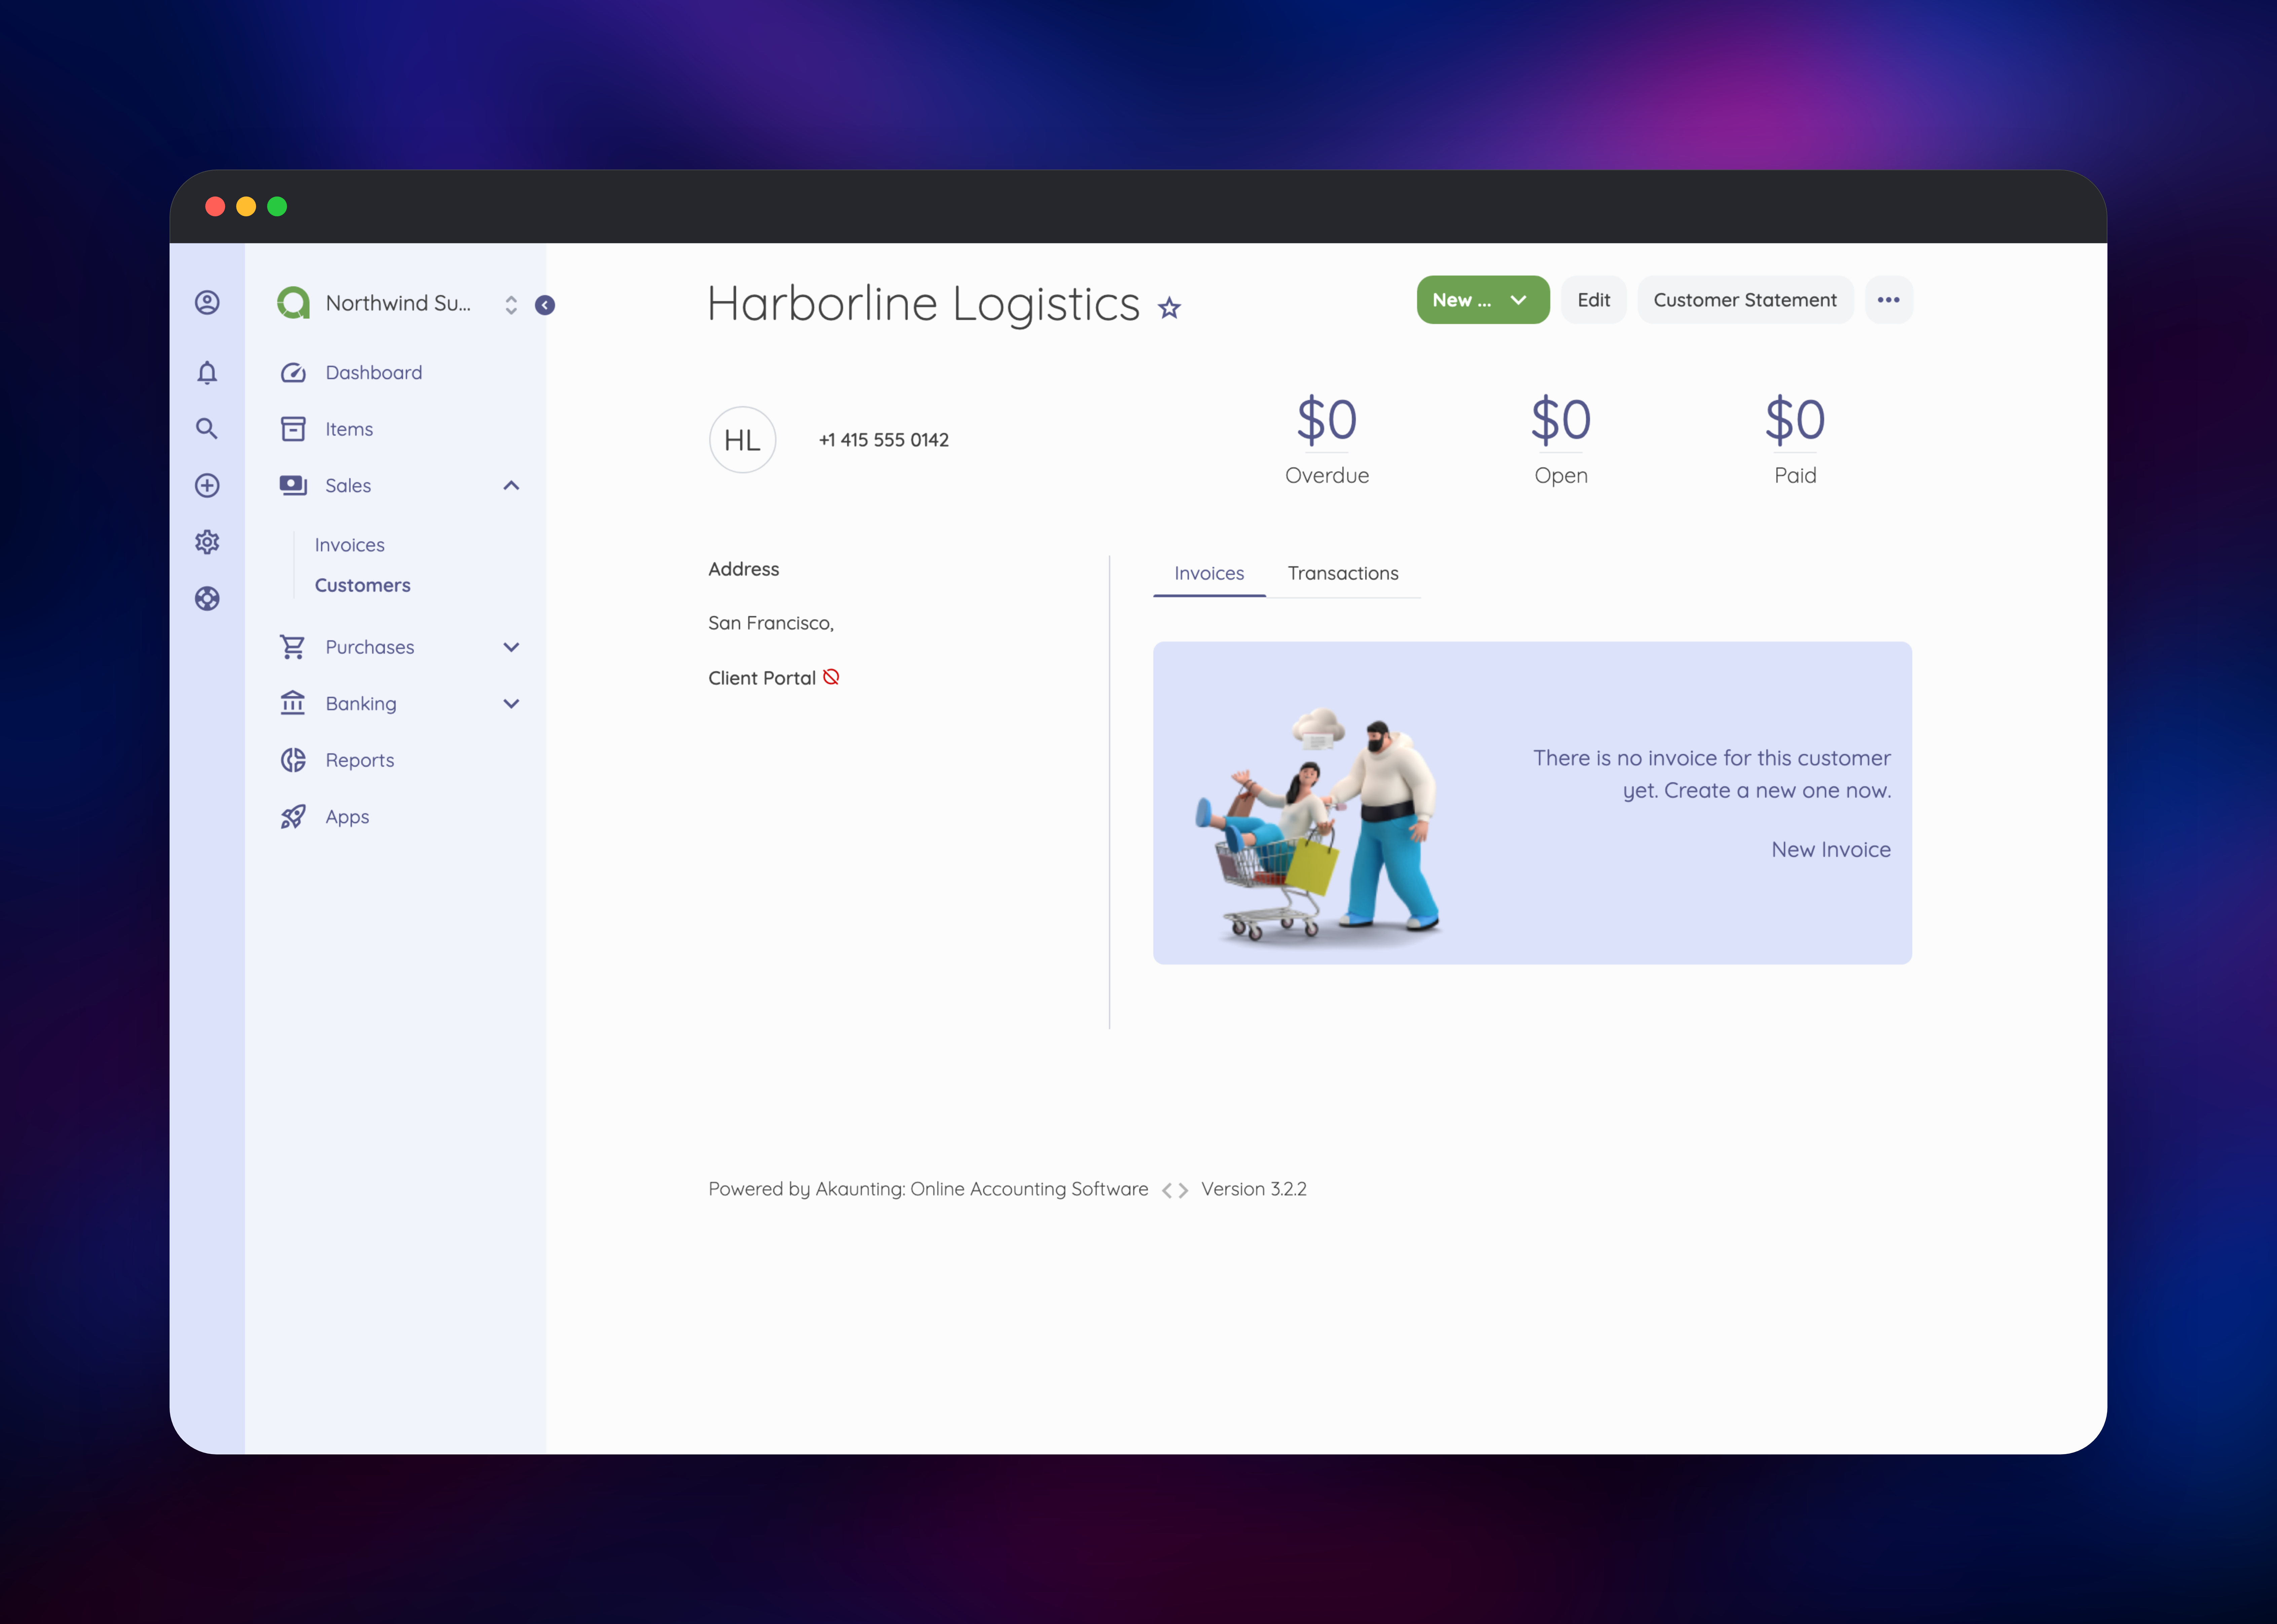Viewport: 2277px width, 1624px height.
Task: Switch to the Transactions tab
Action: (x=1343, y=574)
